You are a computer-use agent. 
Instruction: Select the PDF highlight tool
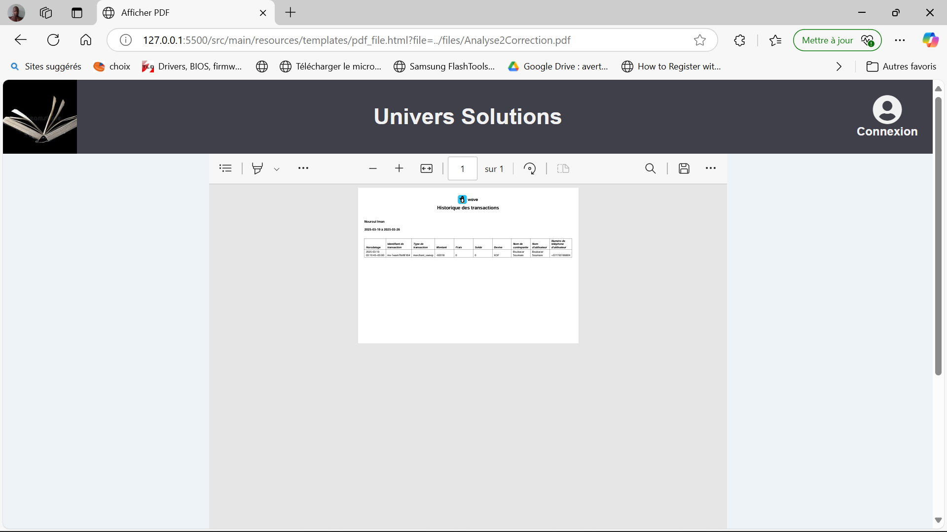pyautogui.click(x=257, y=168)
